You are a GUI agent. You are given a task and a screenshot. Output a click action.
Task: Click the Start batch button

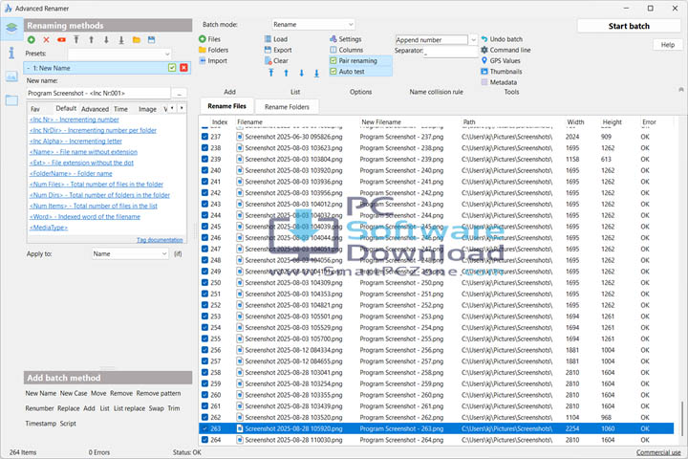click(x=629, y=26)
